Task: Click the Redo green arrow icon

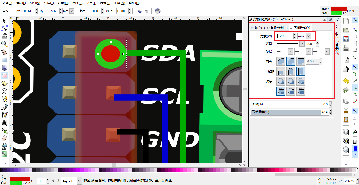Action: tap(346, 90)
